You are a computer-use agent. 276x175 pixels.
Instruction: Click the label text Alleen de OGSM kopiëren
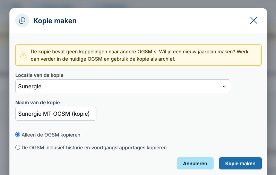click(x=51, y=135)
